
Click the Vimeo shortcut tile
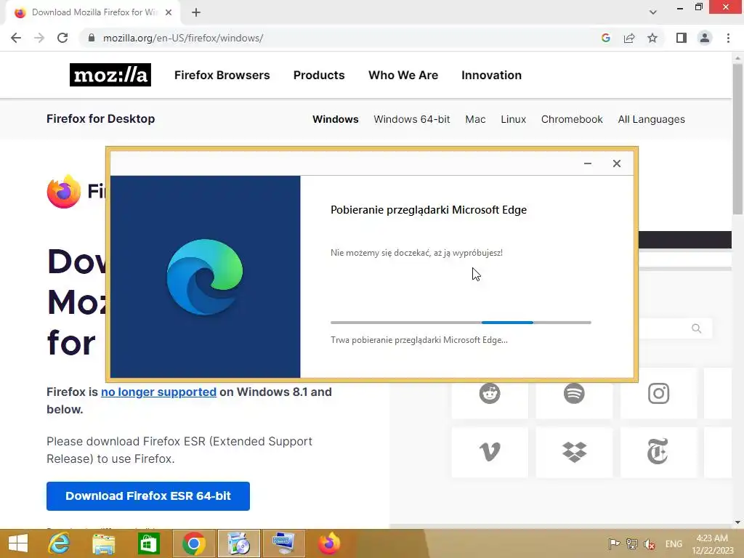[490, 452]
